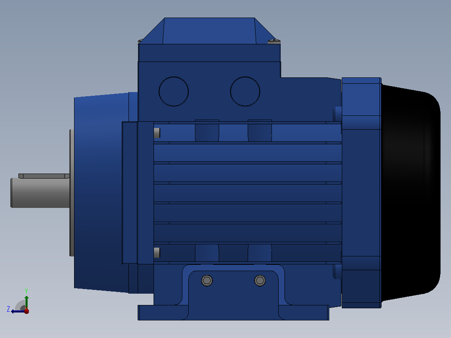Select the blue Z axis arrow of the triad

[18, 311]
